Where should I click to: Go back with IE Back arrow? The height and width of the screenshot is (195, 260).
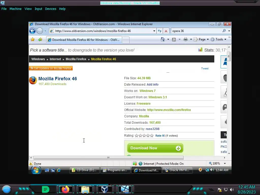pyautogui.click(x=32, y=31)
